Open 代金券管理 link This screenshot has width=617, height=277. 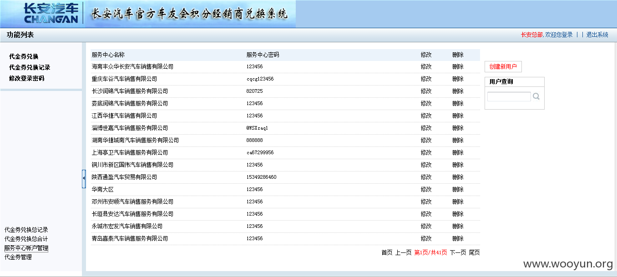pyautogui.click(x=18, y=257)
